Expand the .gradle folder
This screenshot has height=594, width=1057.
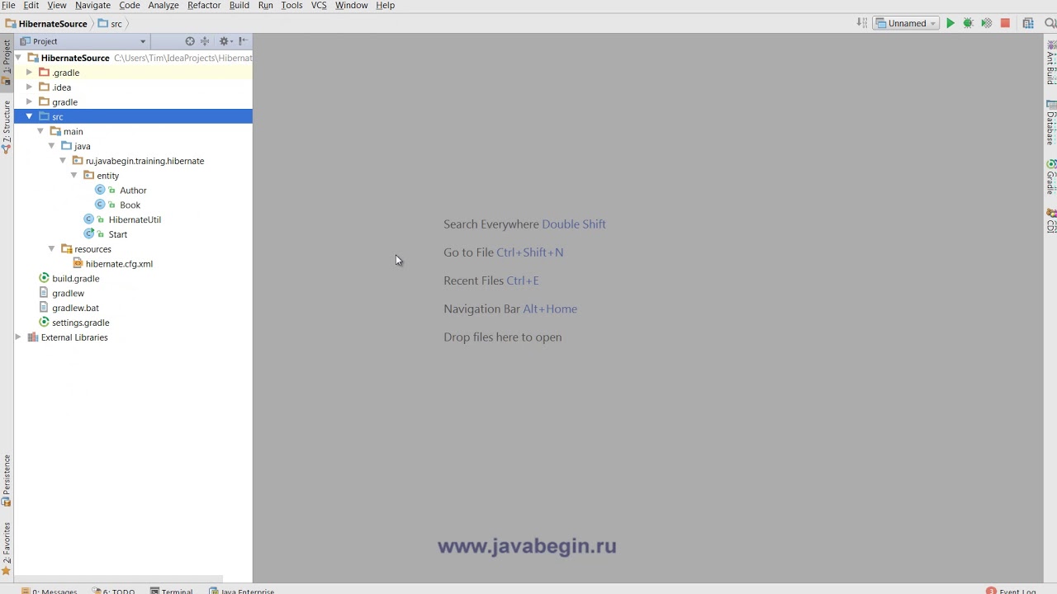(29, 73)
